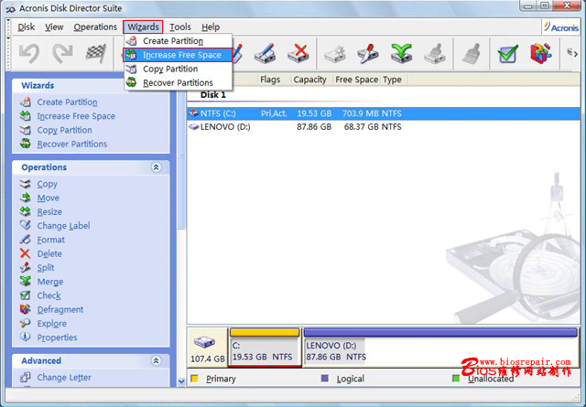This screenshot has width=586, height=407.
Task: Click the Explore magnifier icon
Action: [26, 324]
